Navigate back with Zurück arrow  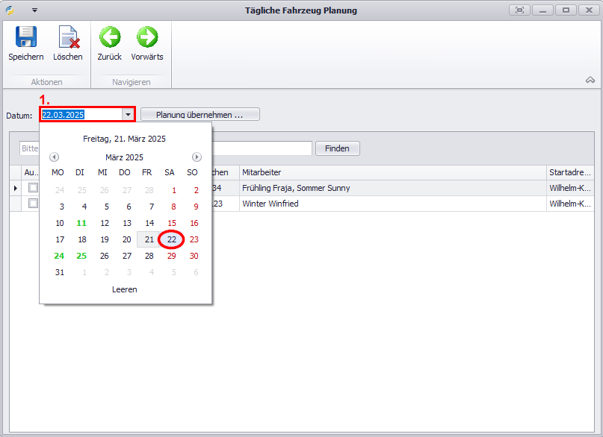point(109,38)
